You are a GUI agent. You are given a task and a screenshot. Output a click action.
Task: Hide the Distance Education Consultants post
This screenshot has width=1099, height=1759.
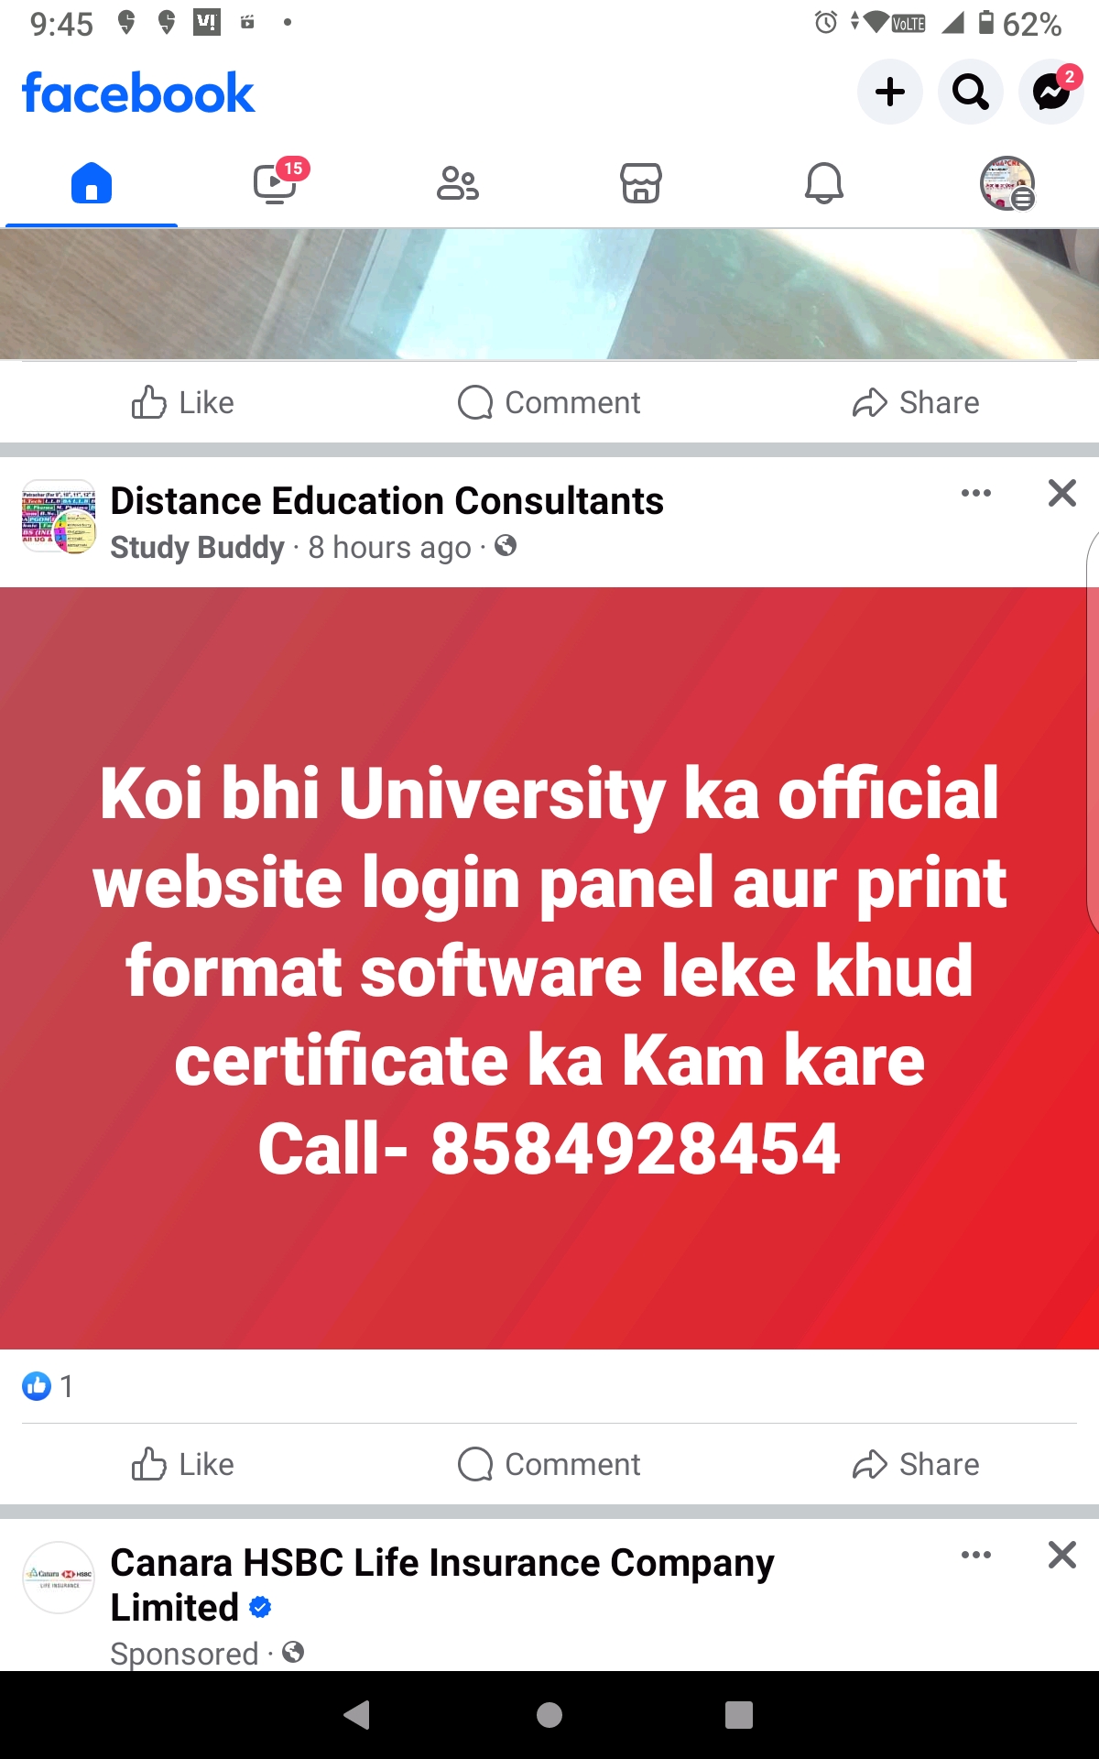(1062, 493)
